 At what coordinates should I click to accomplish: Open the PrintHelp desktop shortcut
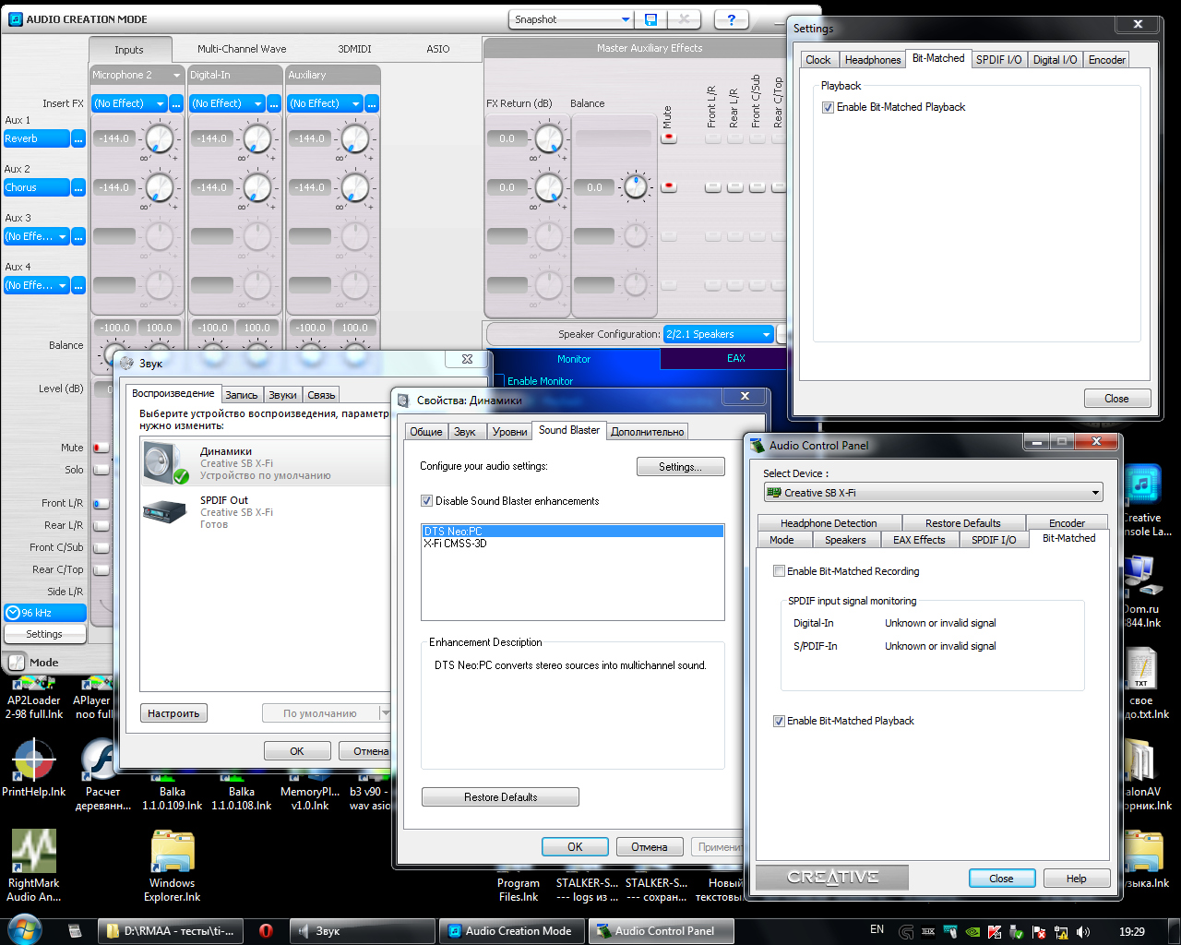point(34,761)
